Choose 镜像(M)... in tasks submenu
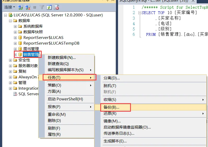This screenshot has height=147, width=208. coord(150,121)
